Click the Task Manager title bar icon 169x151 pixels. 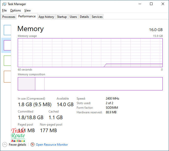[x=4, y=4]
